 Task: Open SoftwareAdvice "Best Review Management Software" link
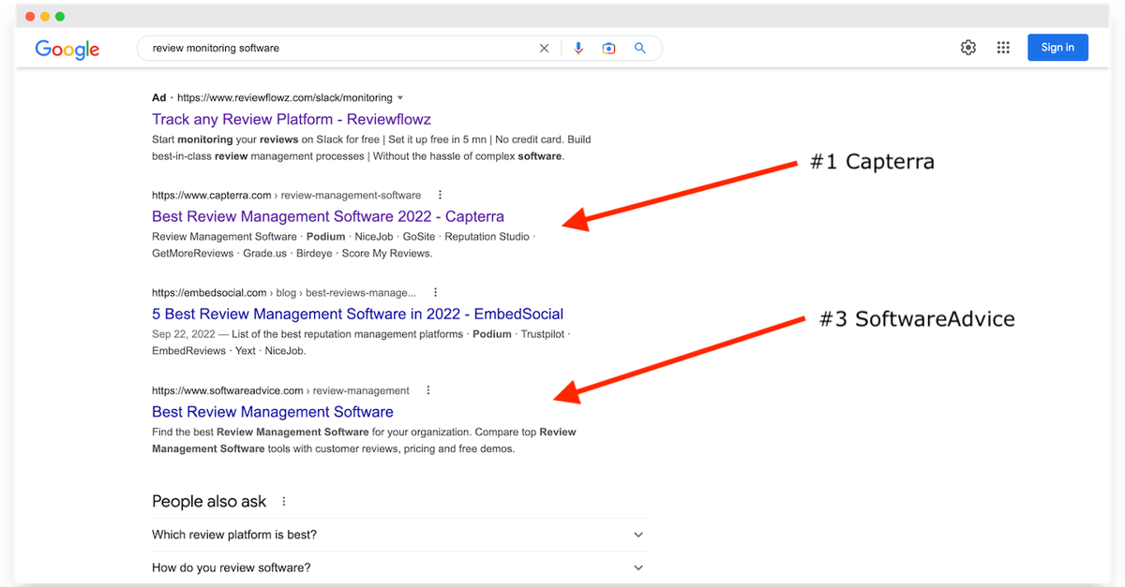tap(273, 412)
